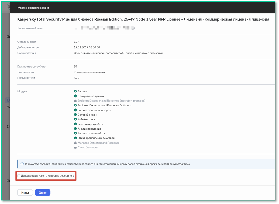This screenshot has height=204, width=279.
Task: Enable 'Использовать ключ в качестве резервного' checkbox
Action: pos(19,176)
